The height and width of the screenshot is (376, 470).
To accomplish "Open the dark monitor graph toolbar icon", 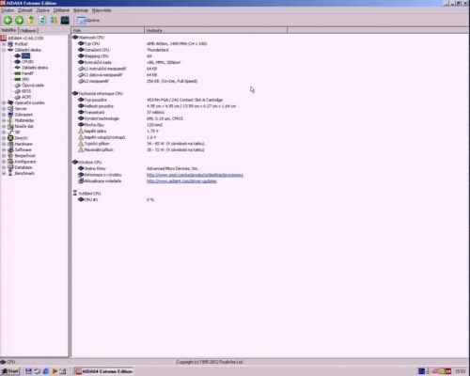I will click(x=65, y=21).
